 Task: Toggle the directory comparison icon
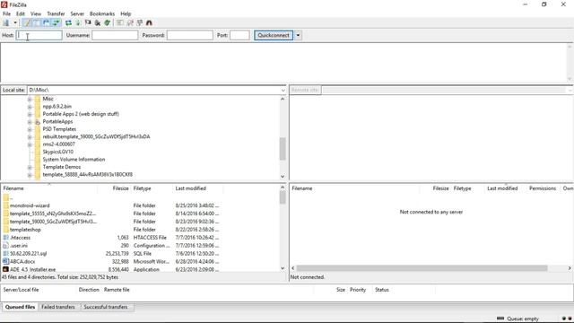[130, 22]
